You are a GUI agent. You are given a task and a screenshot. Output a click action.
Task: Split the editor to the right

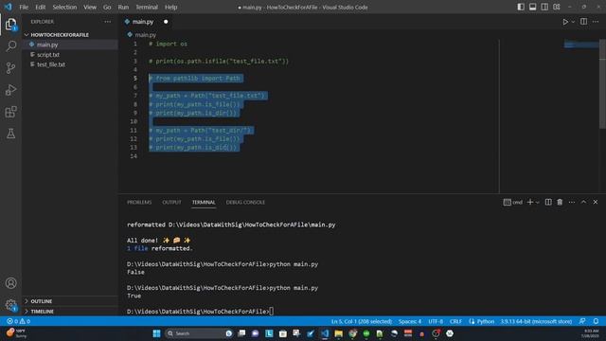[583, 22]
